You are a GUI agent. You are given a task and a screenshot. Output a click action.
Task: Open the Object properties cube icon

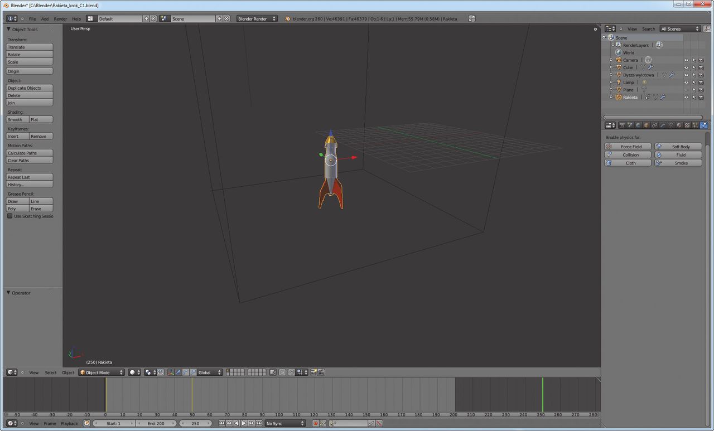pos(646,125)
